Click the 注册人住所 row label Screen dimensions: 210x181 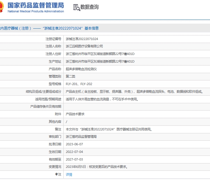(53, 54)
